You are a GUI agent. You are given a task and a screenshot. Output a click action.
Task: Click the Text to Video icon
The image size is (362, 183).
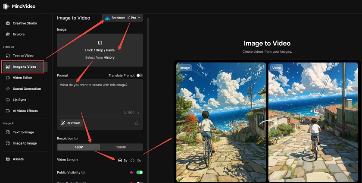(x=8, y=56)
